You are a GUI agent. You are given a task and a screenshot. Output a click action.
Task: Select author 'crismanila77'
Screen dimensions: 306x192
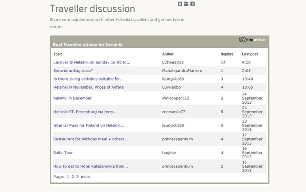[x=174, y=112]
